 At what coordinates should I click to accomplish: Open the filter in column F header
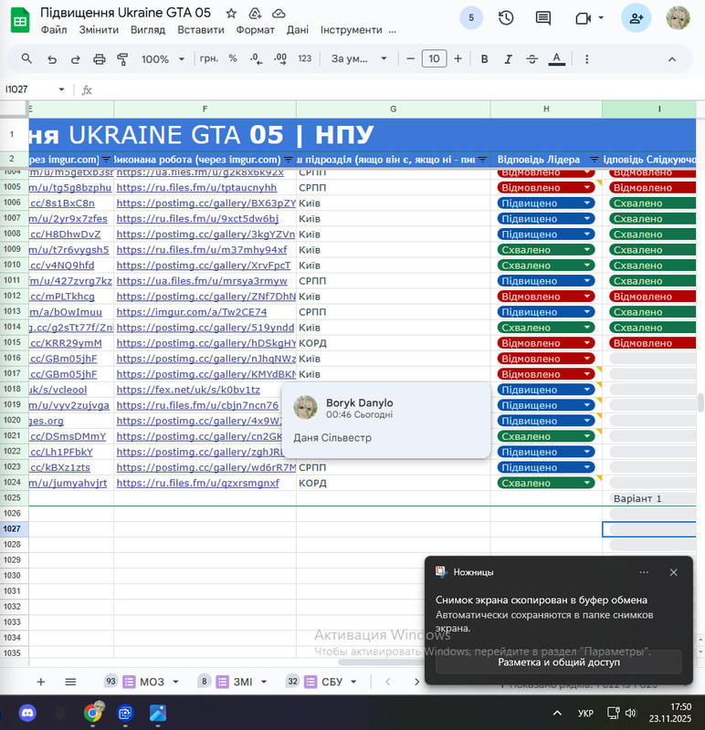click(289, 160)
